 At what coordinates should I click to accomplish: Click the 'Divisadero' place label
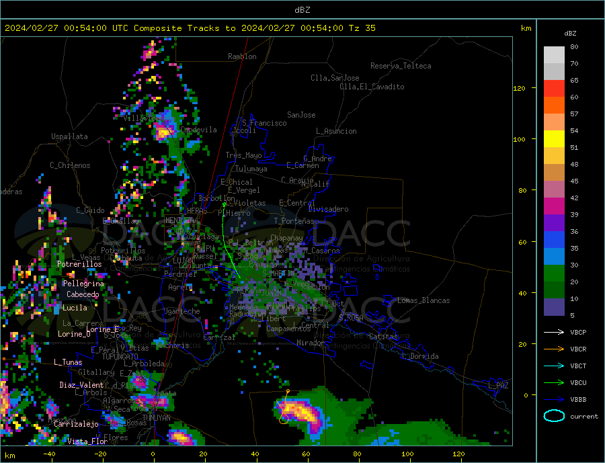(328, 209)
